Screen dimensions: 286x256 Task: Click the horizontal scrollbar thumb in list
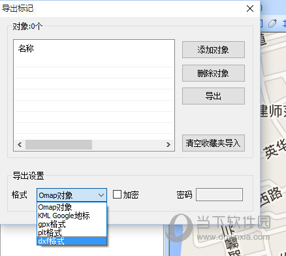(x=59, y=144)
